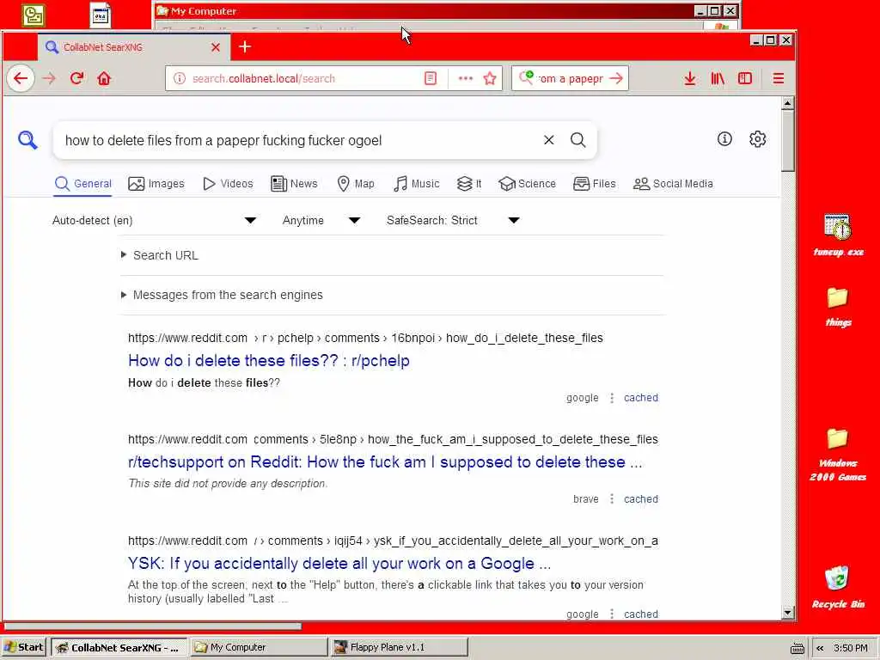The height and width of the screenshot is (660, 880).
Task: Switch to the Videos category
Action: [x=228, y=184]
